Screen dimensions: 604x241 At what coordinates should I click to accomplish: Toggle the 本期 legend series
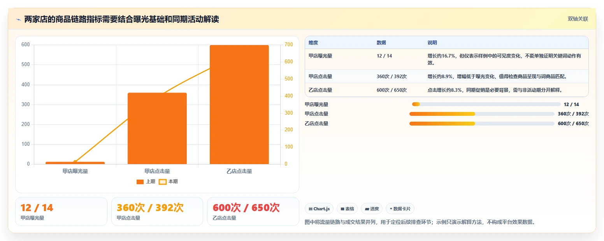tap(169, 182)
